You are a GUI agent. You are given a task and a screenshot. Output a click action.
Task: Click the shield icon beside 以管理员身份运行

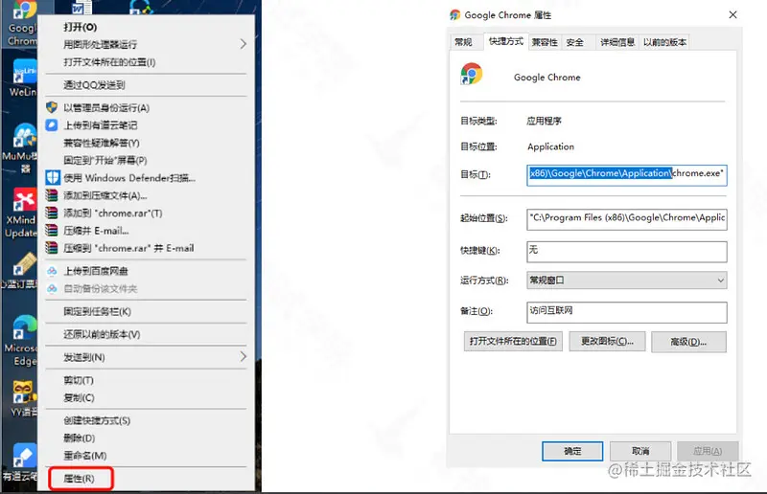(52, 107)
